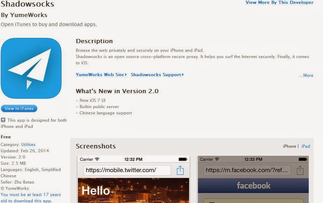The image size is (323, 203).
Task: Click the Wi-Fi icon in the Facebook screenshot
Action: tap(217, 159)
